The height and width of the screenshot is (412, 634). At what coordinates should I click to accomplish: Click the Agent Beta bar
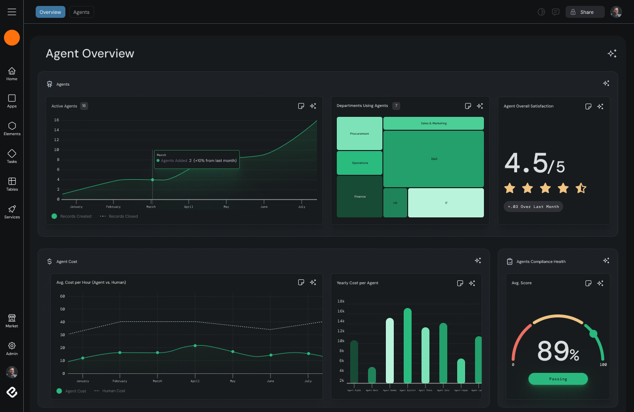(x=372, y=375)
